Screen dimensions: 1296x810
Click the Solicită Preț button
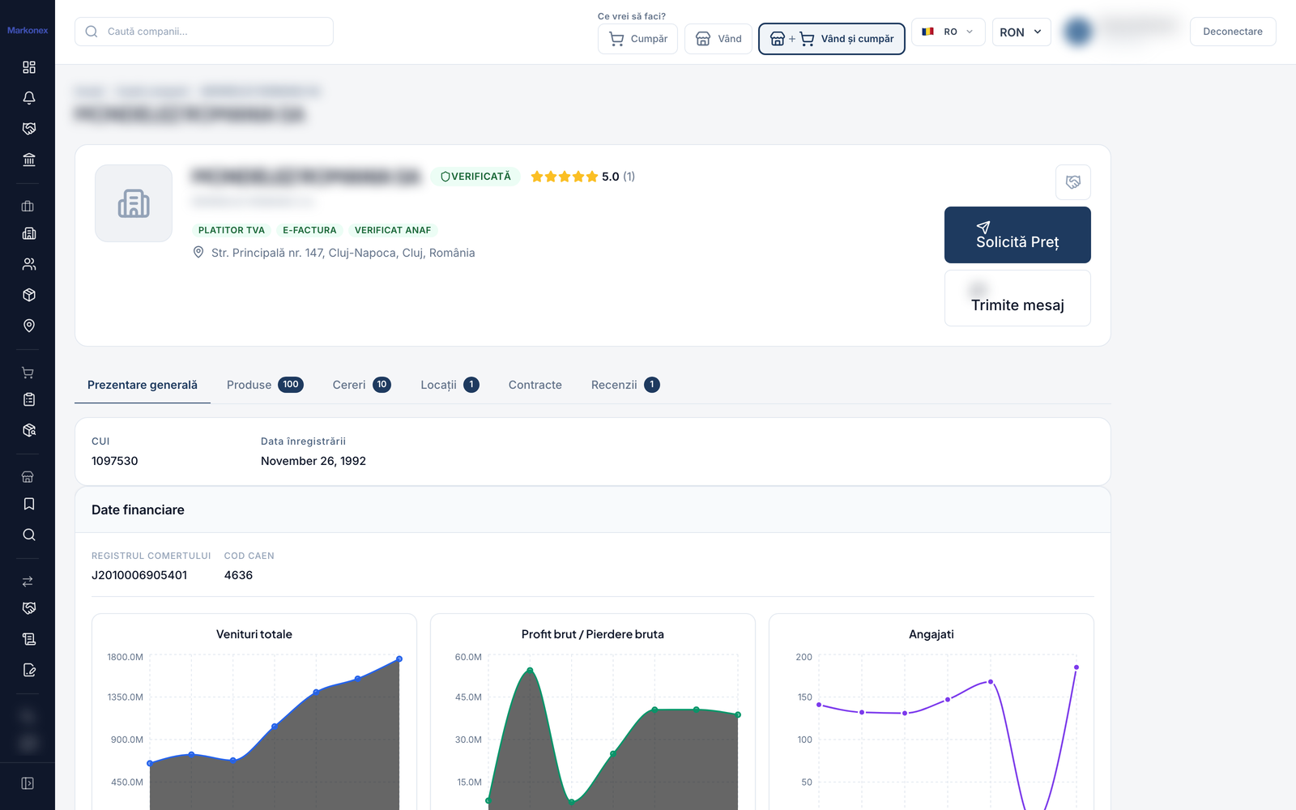pos(1017,235)
